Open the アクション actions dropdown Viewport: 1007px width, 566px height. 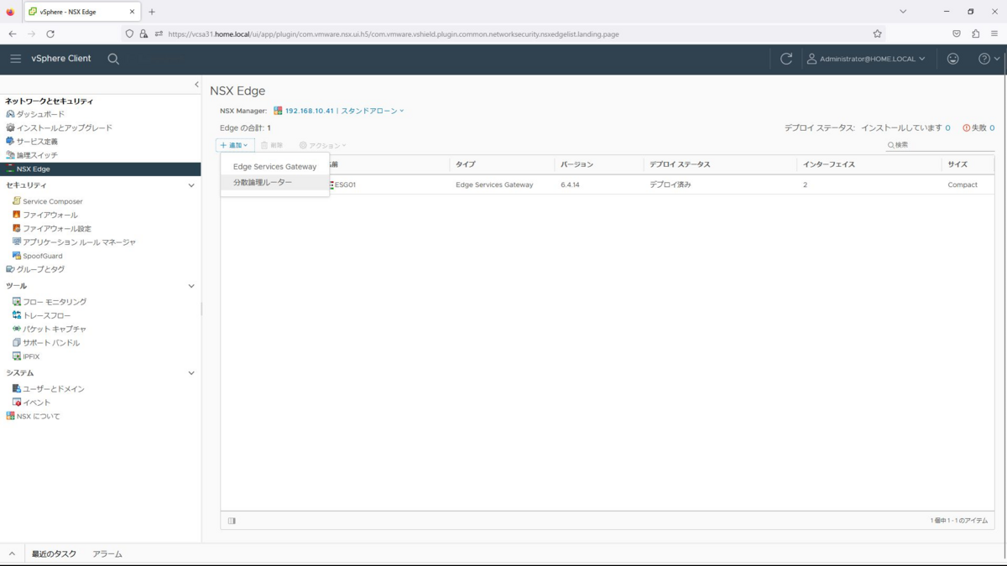(x=323, y=145)
